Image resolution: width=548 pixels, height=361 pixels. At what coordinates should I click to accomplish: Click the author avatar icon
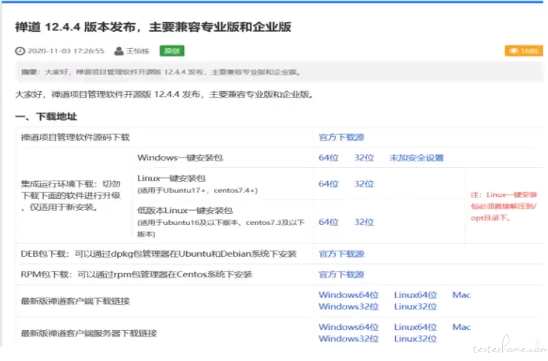coord(119,51)
